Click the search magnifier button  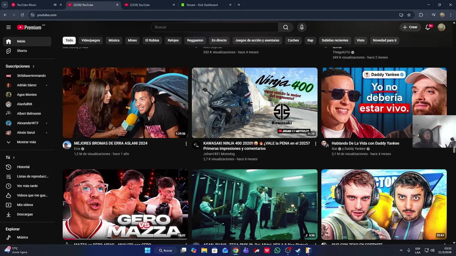tap(286, 27)
